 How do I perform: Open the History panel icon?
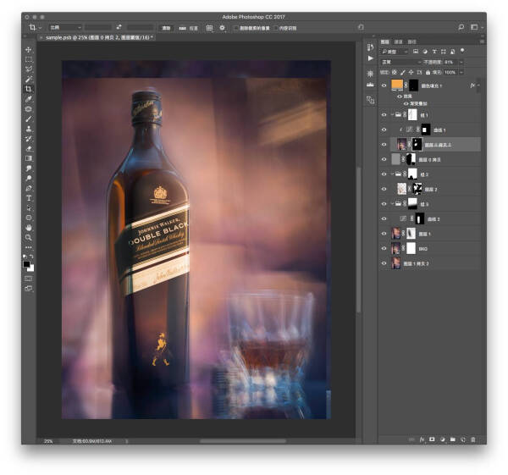click(x=370, y=47)
